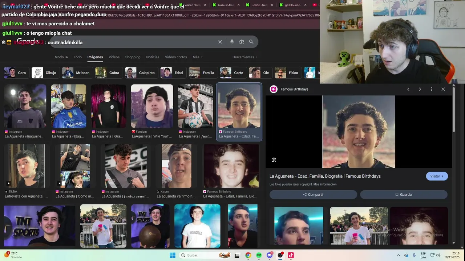Switch to the v4leen Stream tab
The width and height of the screenshot is (465, 261).
193,5
